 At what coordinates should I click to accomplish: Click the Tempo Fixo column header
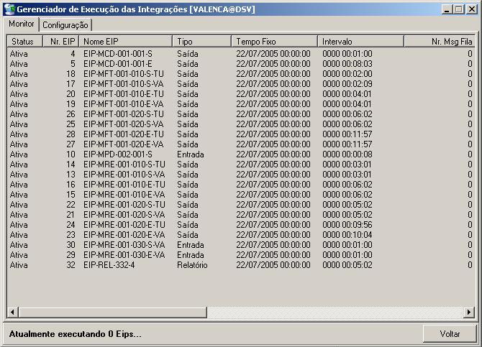pos(273,42)
